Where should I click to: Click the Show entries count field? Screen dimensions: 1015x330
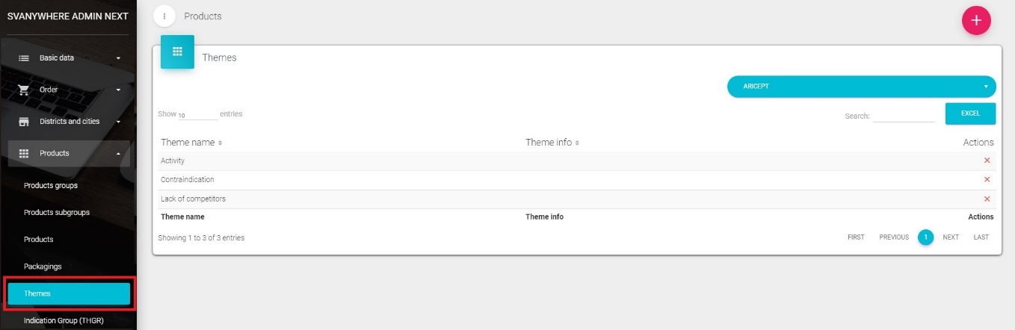197,115
